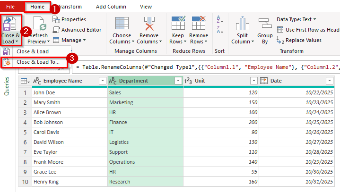Click the date 10/22/2025

(x=296, y=93)
